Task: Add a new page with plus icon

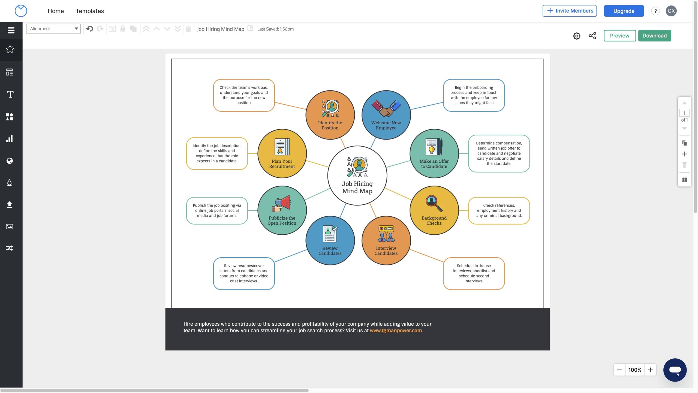Action: tap(684, 154)
